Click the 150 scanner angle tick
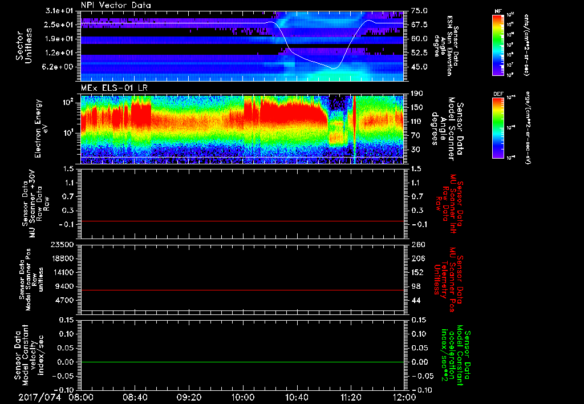Image resolution: width=584 pixels, height=404 pixels. (417, 108)
